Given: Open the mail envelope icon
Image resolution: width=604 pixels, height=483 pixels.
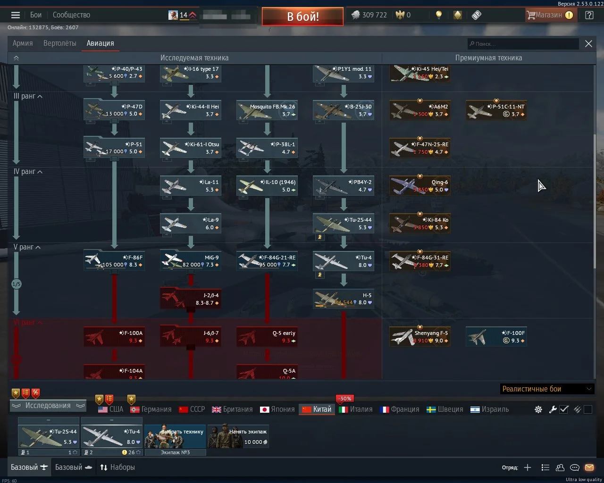Looking at the screenshot, I should tap(589, 467).
